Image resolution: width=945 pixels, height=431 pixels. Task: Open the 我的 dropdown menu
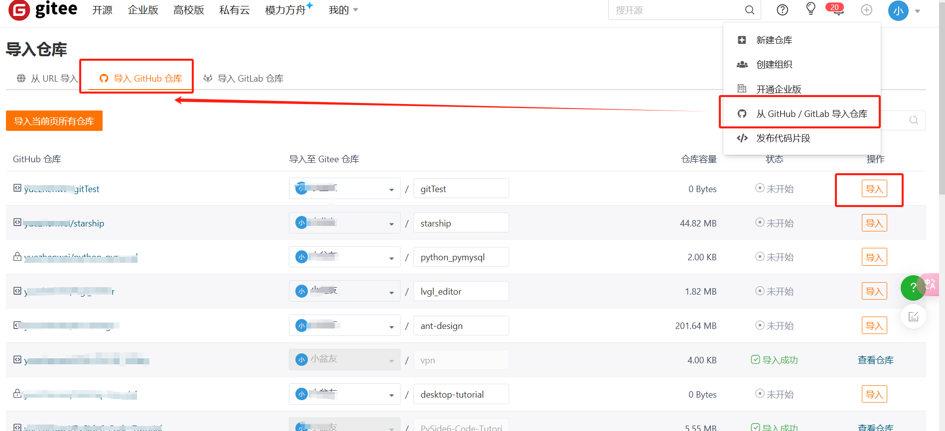pos(343,10)
